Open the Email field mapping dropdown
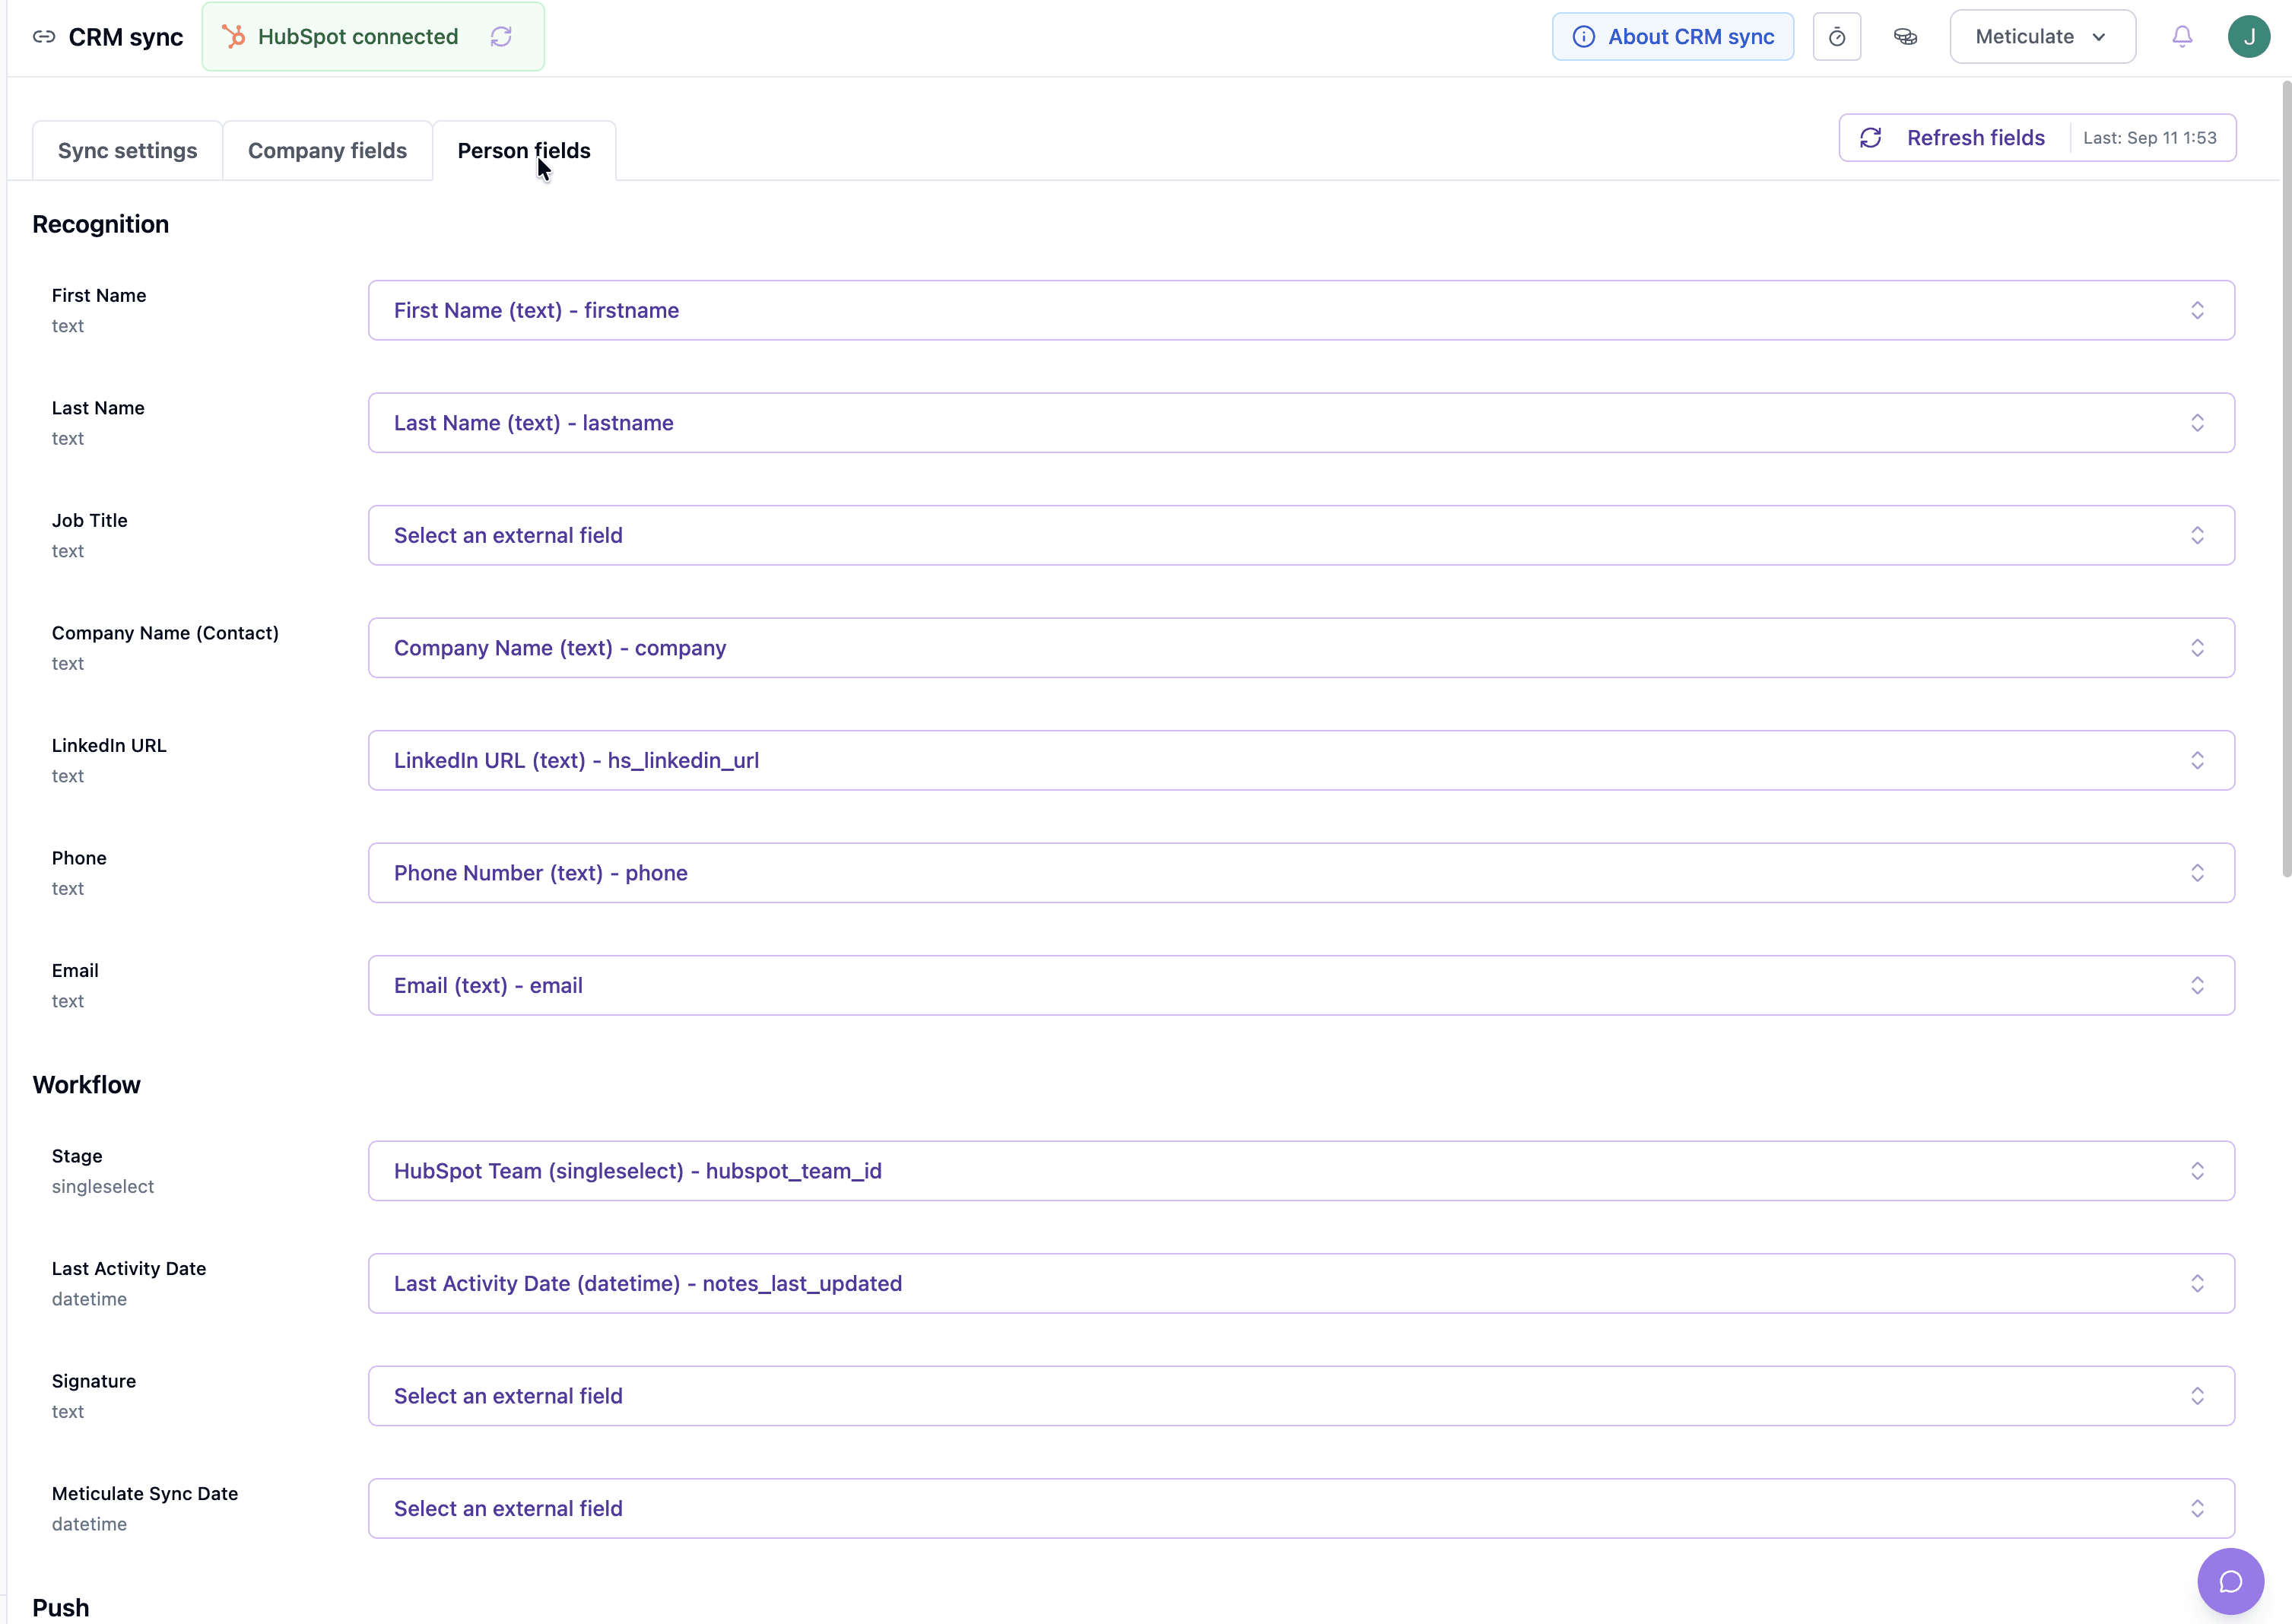 (x=1301, y=985)
